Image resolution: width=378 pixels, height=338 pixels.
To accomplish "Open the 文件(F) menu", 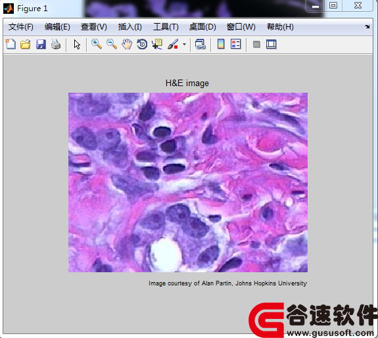I will pos(21,27).
